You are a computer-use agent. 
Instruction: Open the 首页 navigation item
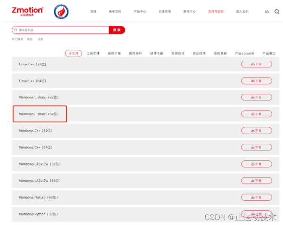click(x=93, y=12)
